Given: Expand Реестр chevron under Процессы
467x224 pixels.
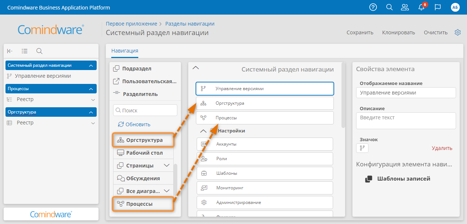Looking at the screenshot, I should click(x=93, y=100).
